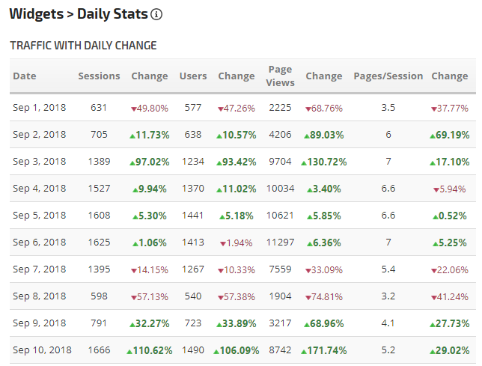Click the red down arrow beside 57.38%
Image resolution: width=482 pixels, height=366 pixels.
[221, 297]
